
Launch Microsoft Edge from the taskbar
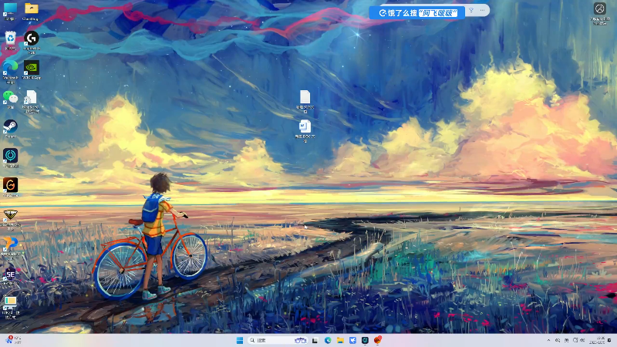coord(327,340)
